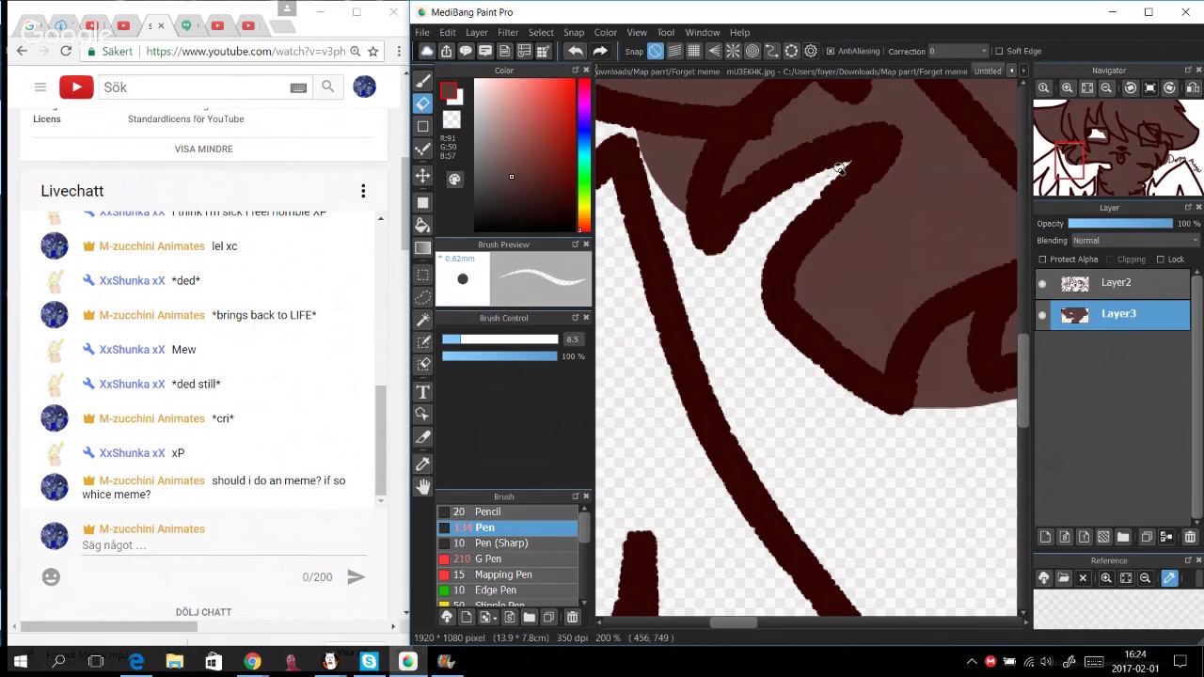Click the cloud icon in MediBang toolbar
This screenshot has width=1204, height=677.
pyautogui.click(x=427, y=51)
